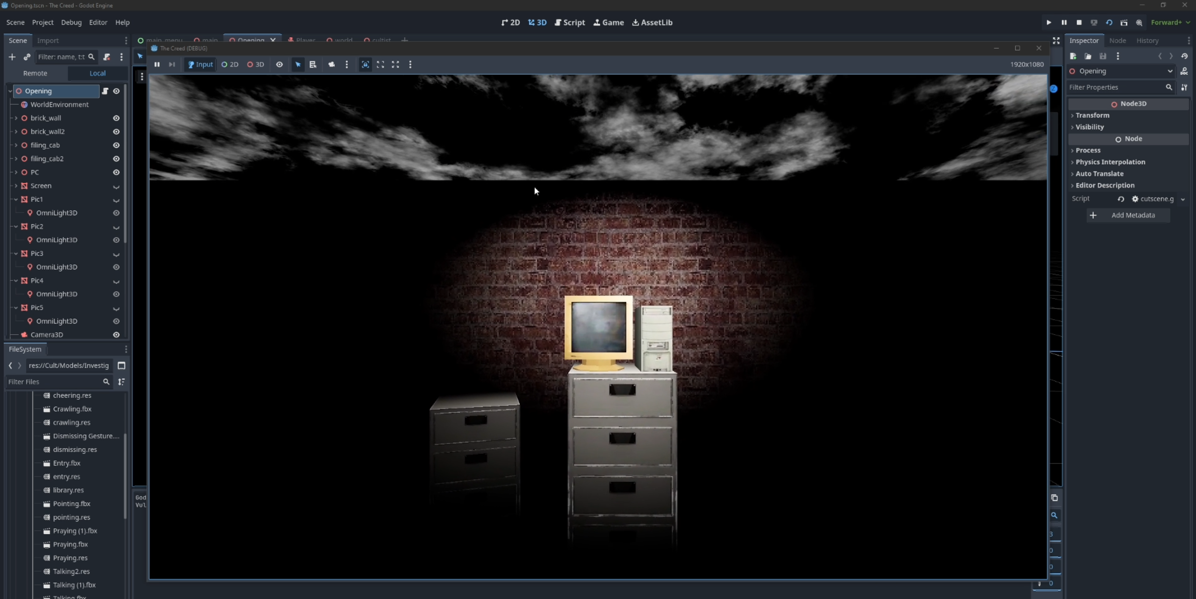Hide the brick_wall node
1196x599 pixels.
click(116, 118)
